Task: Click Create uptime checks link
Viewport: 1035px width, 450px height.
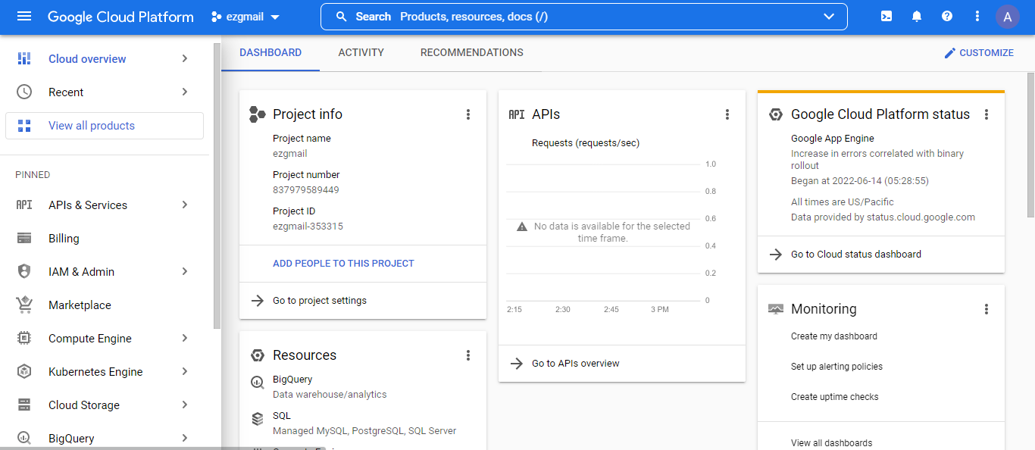Action: point(835,397)
